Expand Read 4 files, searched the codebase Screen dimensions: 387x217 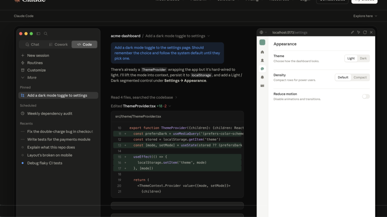(x=144, y=98)
